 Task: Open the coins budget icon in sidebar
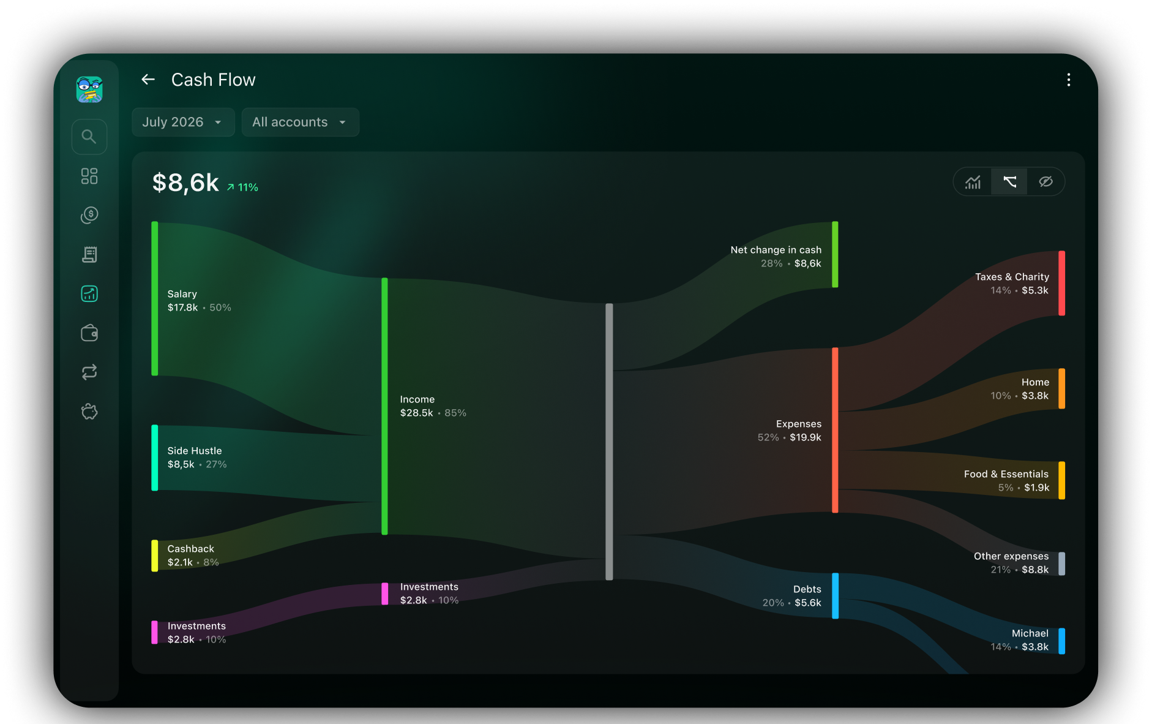89,215
